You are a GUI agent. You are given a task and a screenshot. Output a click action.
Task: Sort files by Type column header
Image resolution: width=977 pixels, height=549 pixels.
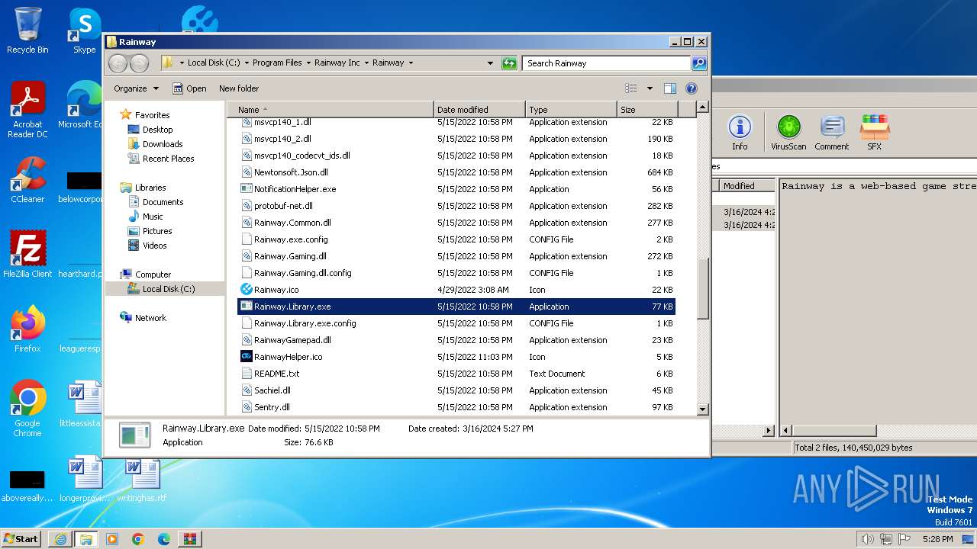571,110
